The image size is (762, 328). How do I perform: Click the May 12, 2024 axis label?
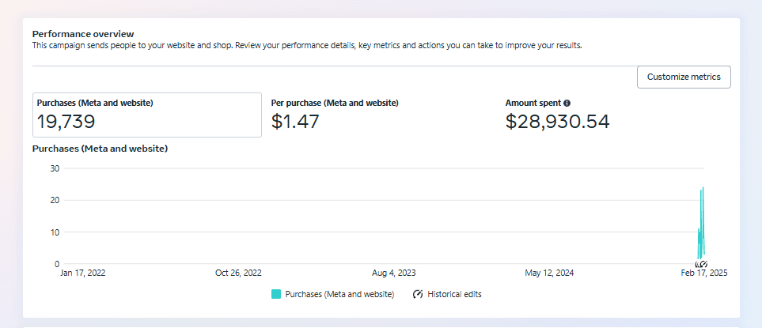[549, 273]
